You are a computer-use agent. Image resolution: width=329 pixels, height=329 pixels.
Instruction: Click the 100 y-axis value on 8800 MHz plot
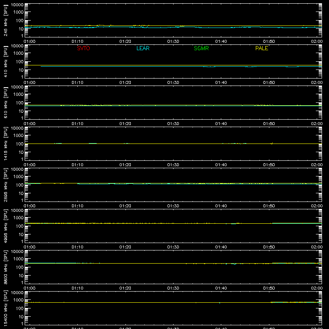[20, 267]
